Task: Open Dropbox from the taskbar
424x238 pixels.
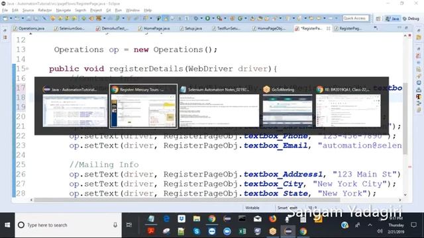Action: 182,219
